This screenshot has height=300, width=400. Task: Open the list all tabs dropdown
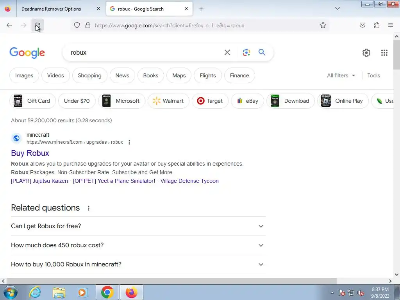tap(337, 9)
